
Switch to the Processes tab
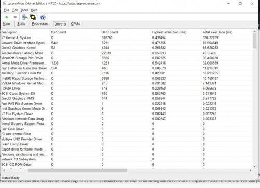point(40,24)
